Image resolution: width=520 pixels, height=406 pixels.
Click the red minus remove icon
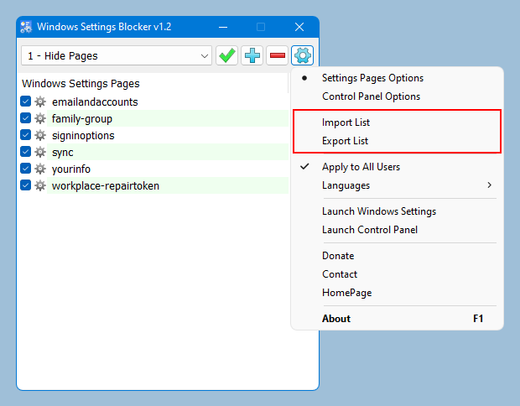point(277,55)
